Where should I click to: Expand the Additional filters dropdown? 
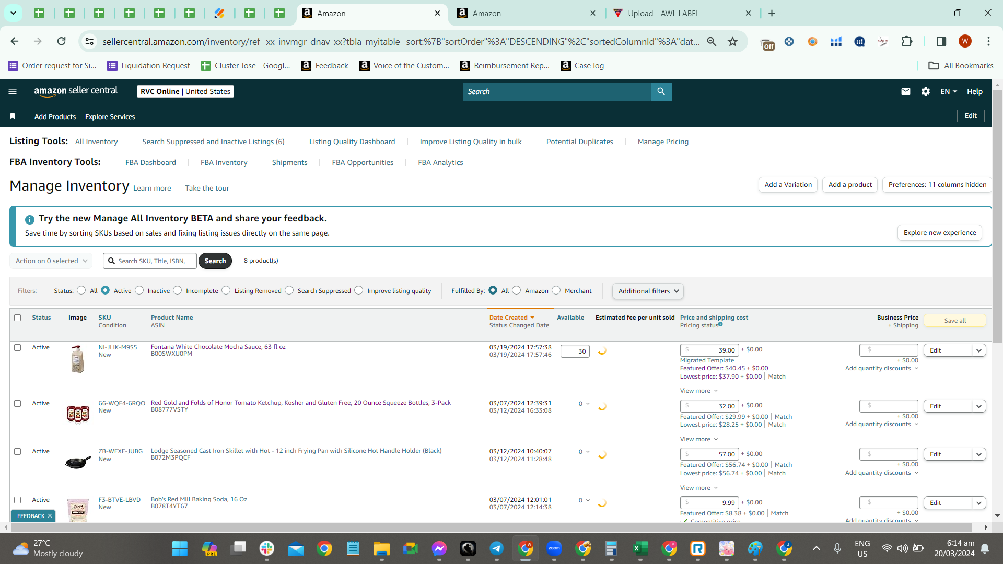[648, 291]
